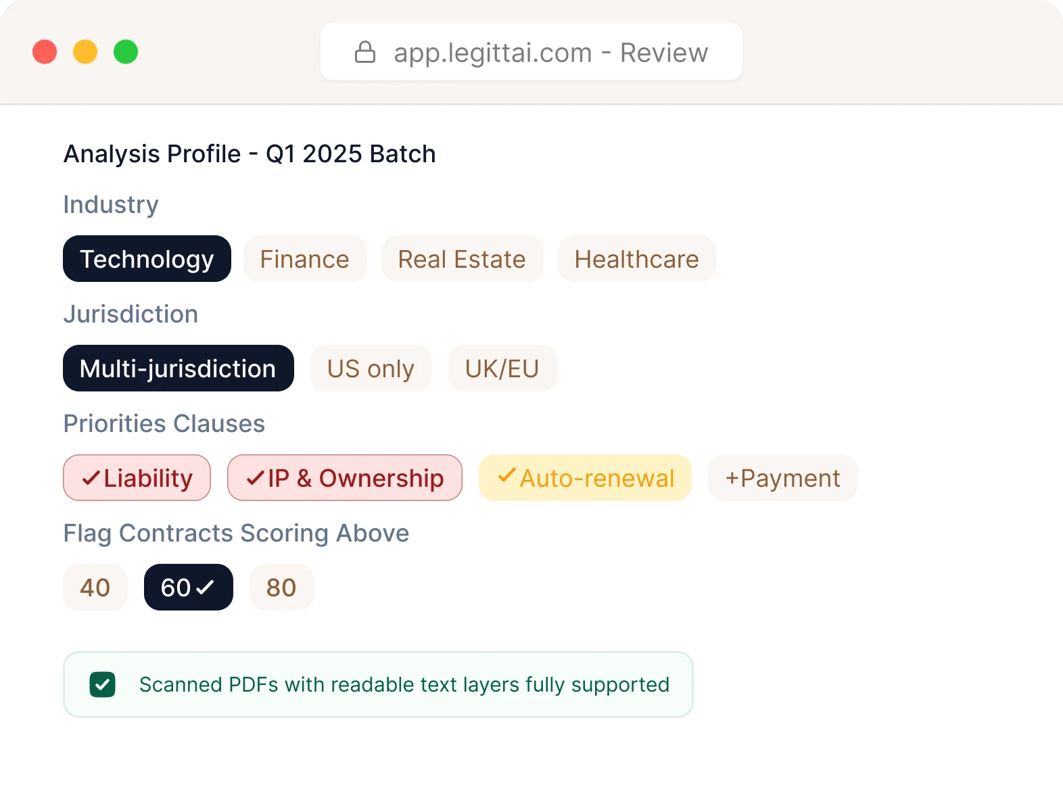The height and width of the screenshot is (791, 1063).
Task: Select the Technology industry chip
Action: (147, 259)
